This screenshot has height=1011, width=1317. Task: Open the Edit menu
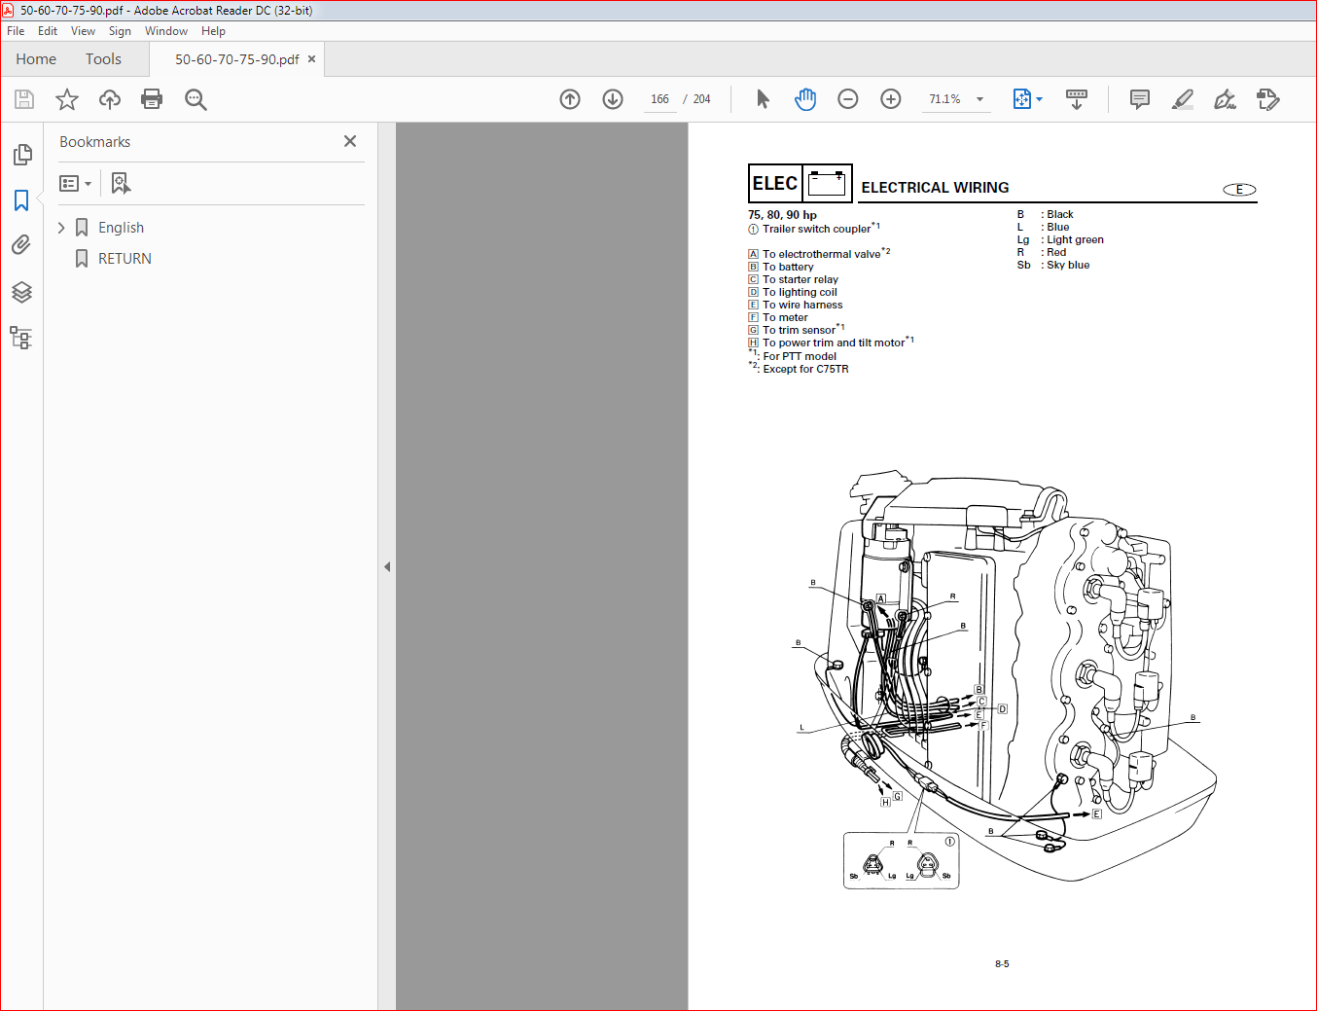[48, 31]
